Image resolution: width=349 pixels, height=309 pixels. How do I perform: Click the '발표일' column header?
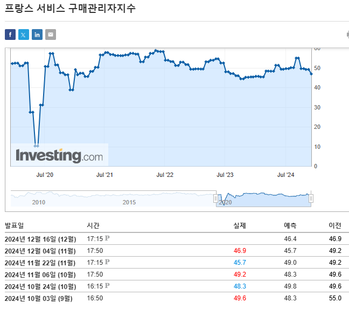coord(15,225)
